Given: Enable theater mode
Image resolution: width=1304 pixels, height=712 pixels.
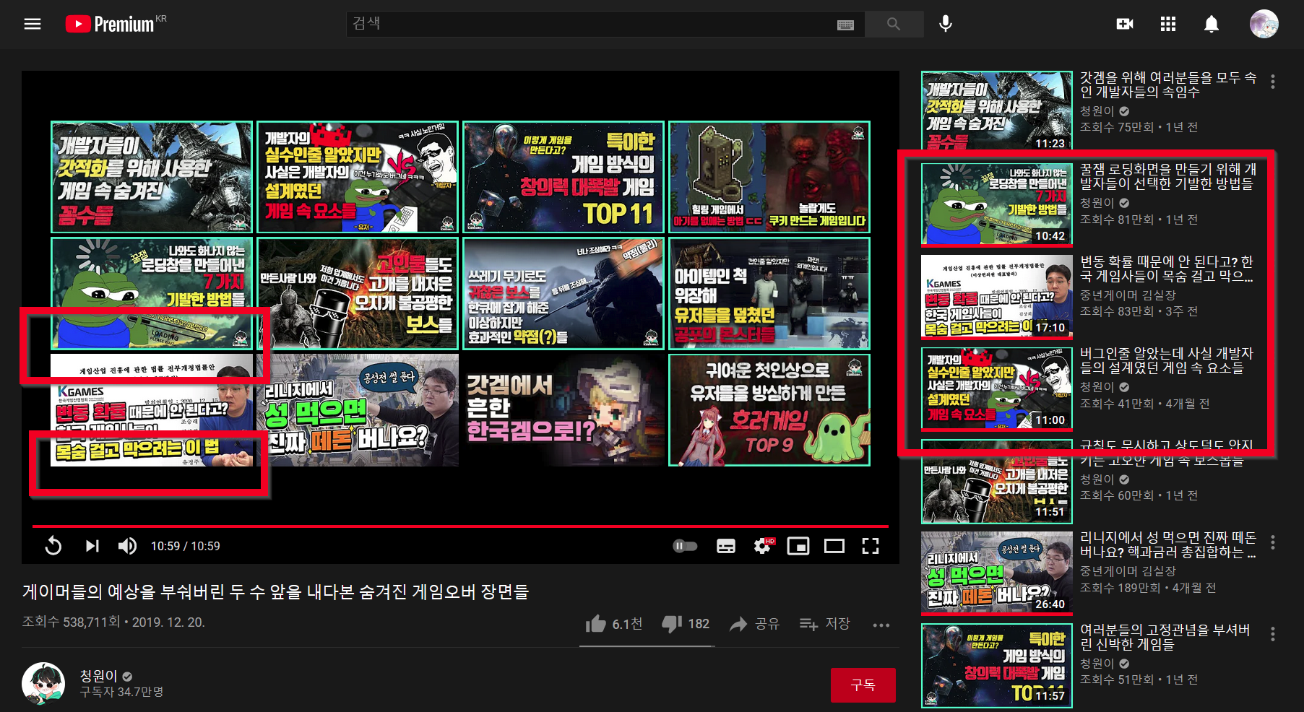Looking at the screenshot, I should click(834, 546).
